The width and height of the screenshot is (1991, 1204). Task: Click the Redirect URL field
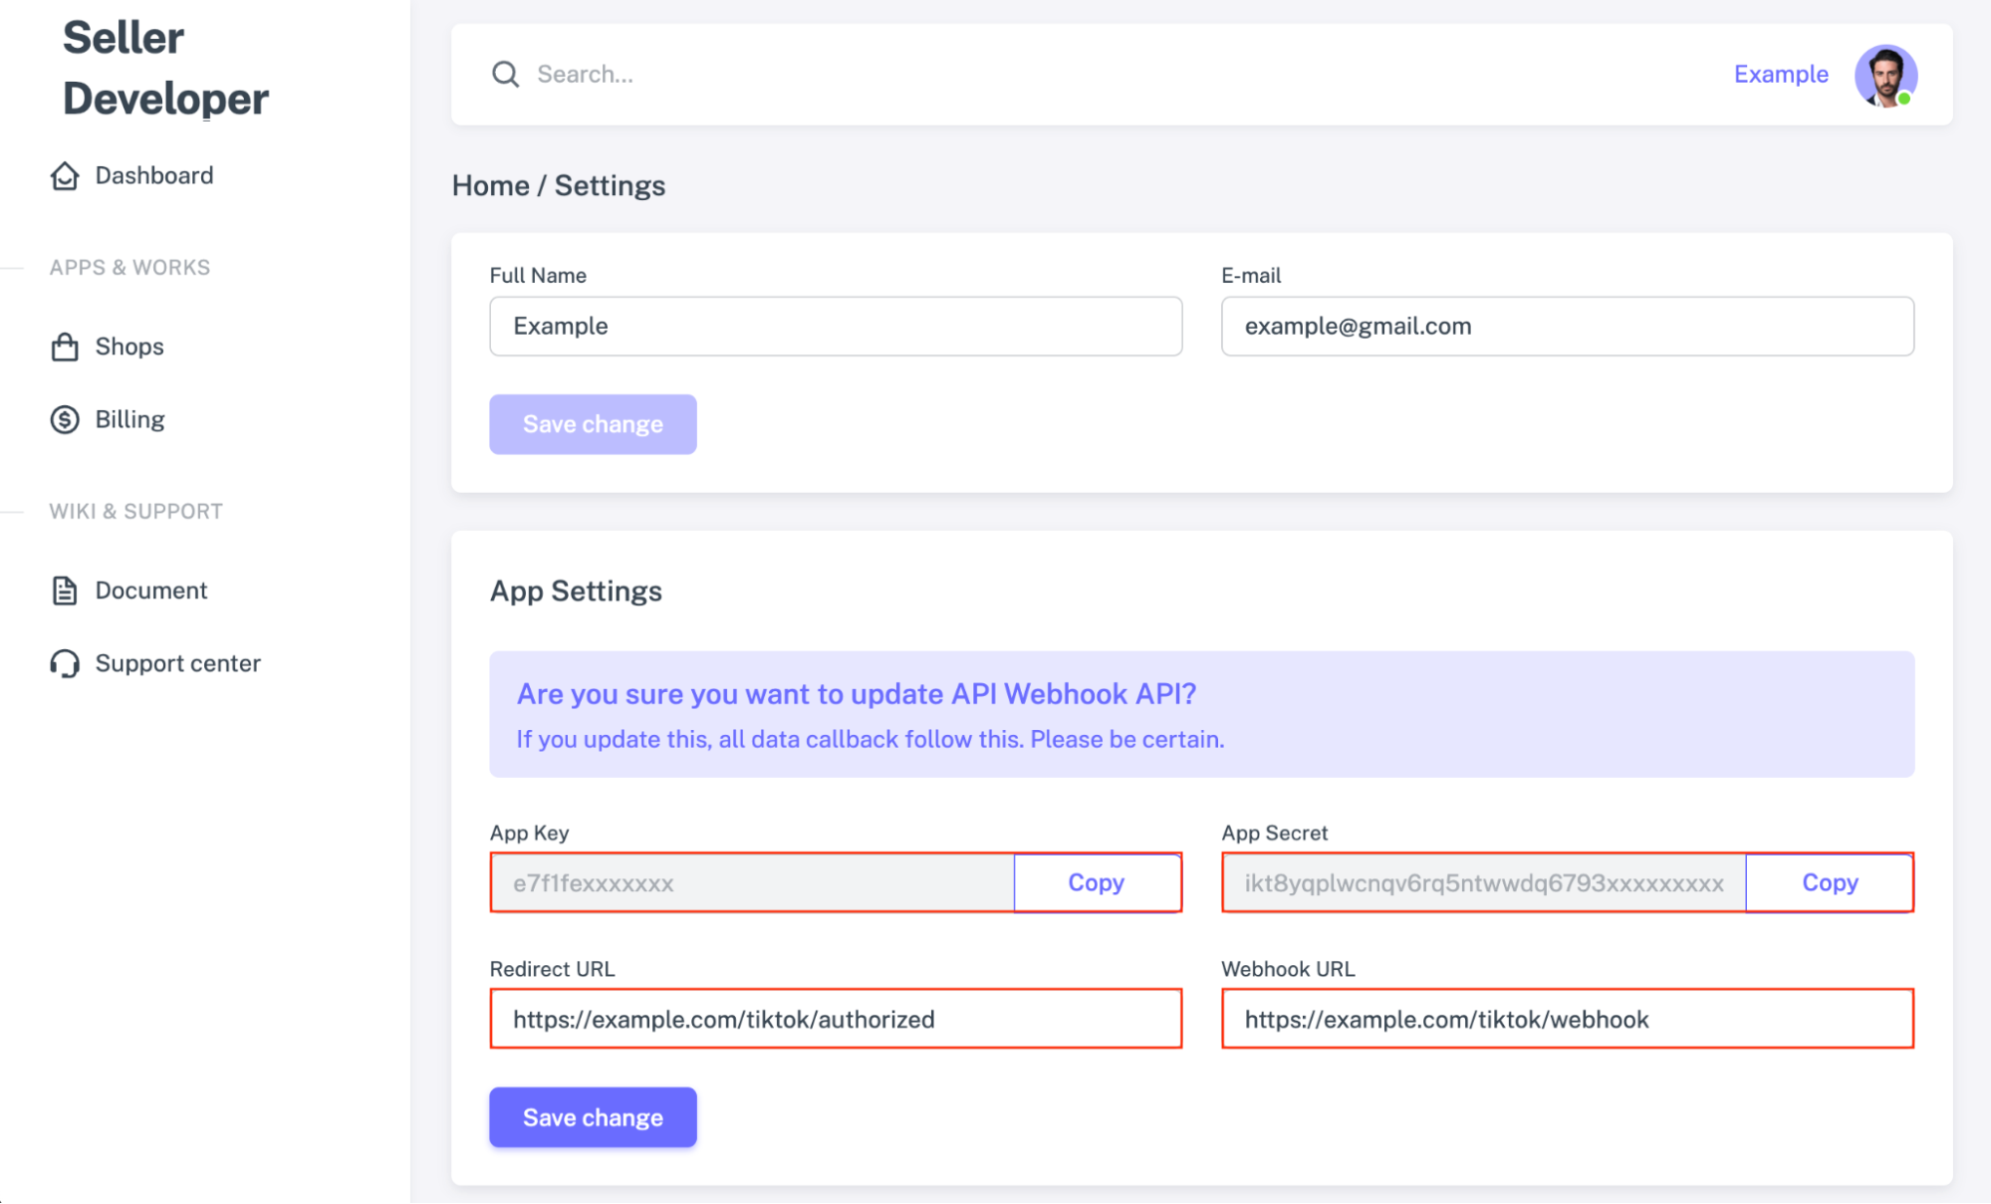[835, 1019]
